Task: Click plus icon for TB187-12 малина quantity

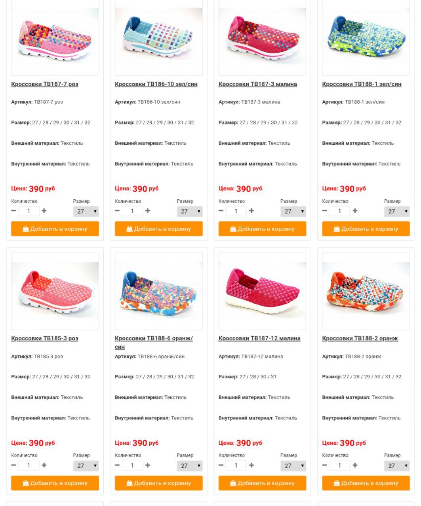Action: pos(251,465)
